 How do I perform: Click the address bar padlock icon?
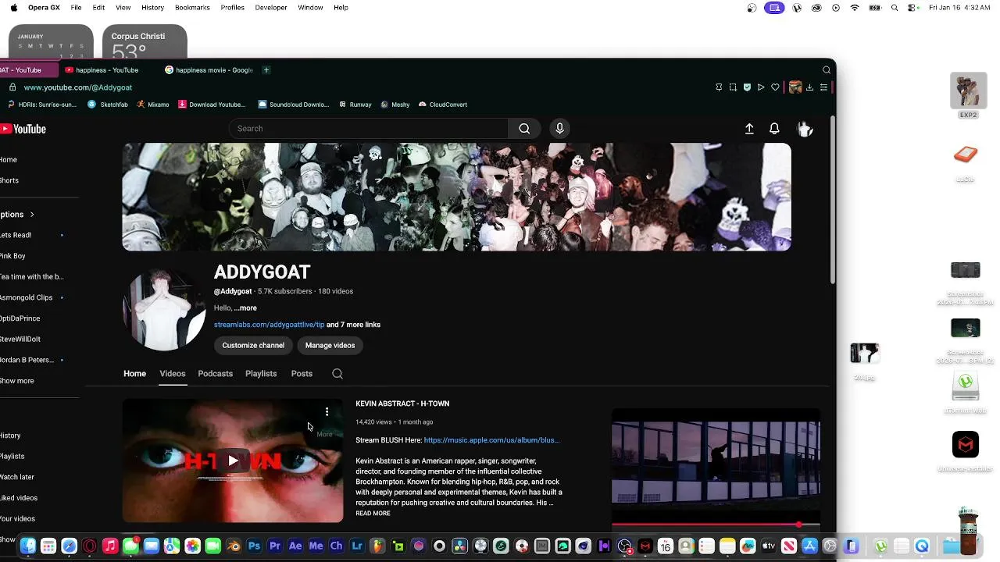12,87
